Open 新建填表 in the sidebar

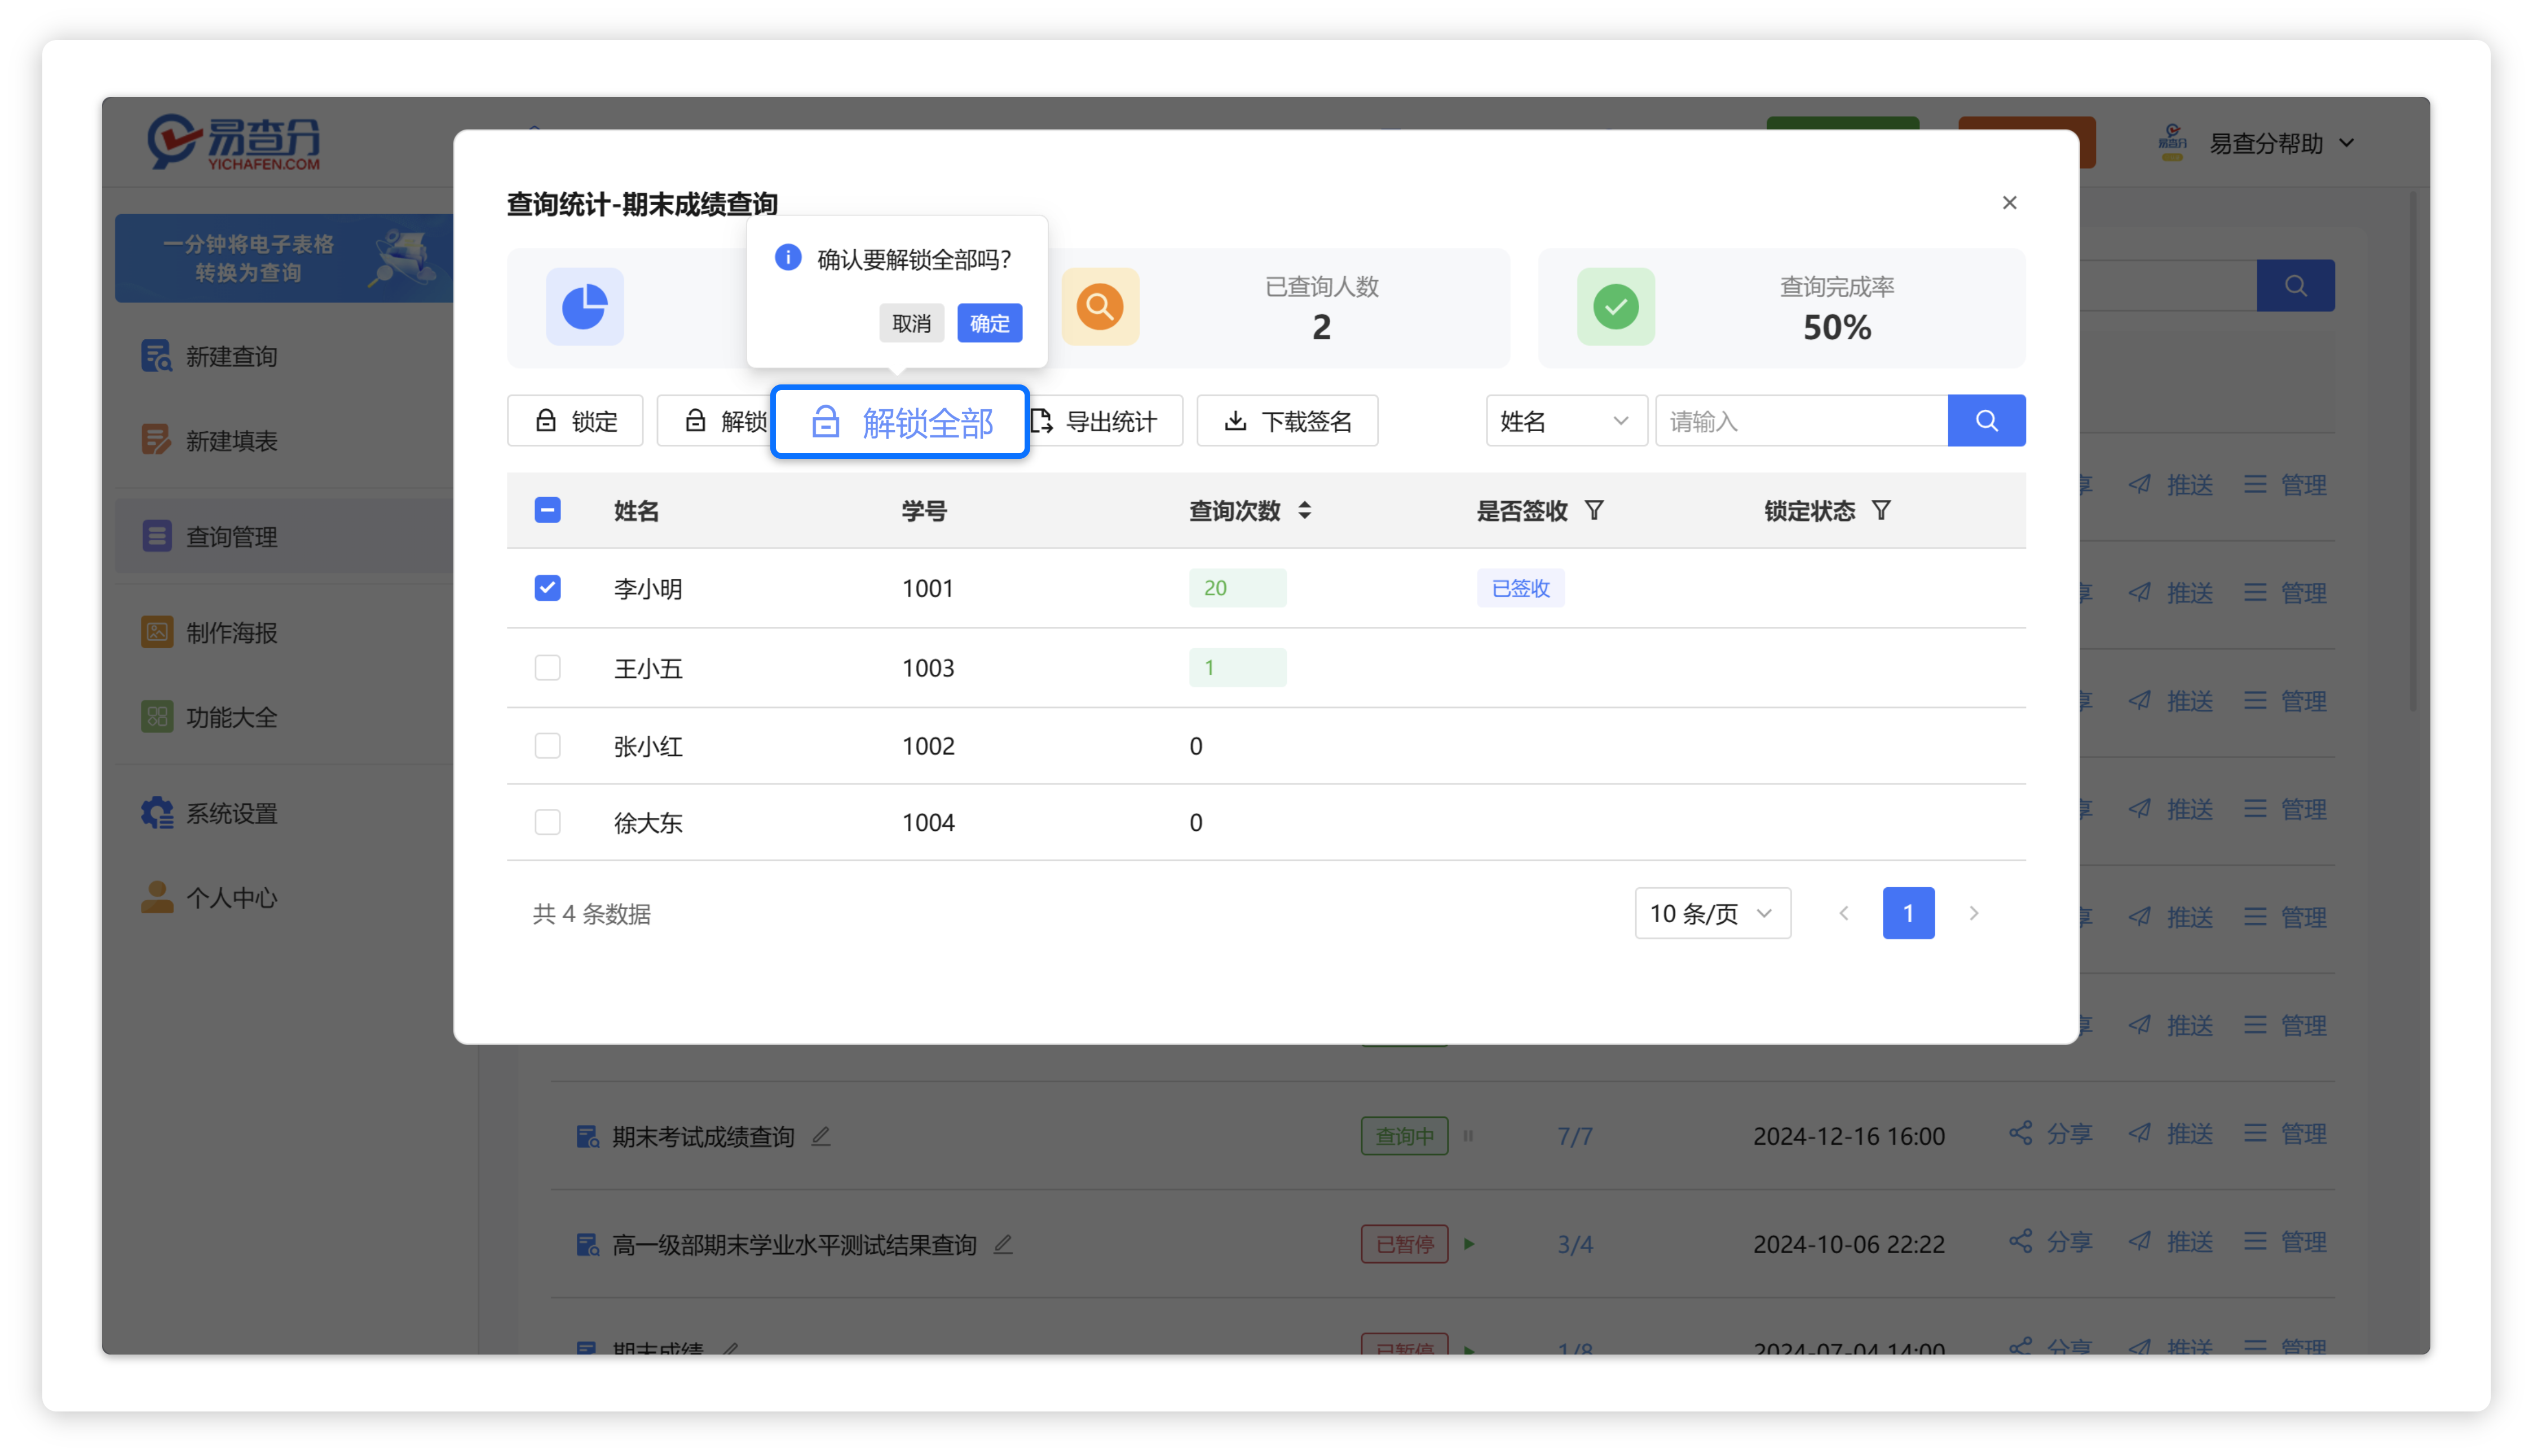tap(284, 440)
